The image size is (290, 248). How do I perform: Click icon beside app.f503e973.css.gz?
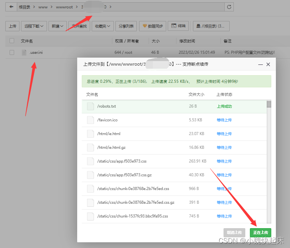pyautogui.click(x=91, y=175)
